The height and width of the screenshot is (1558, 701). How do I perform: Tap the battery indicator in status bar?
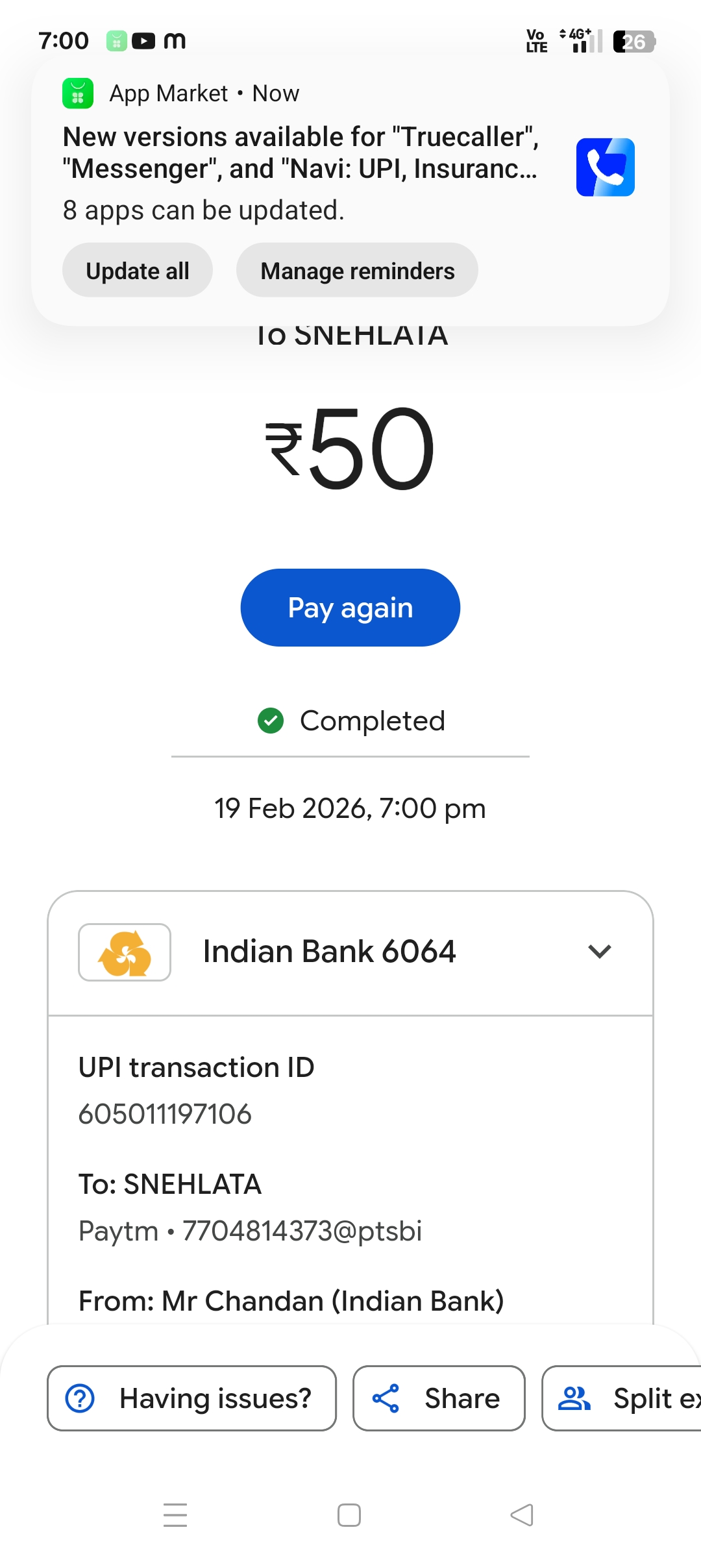(x=633, y=42)
